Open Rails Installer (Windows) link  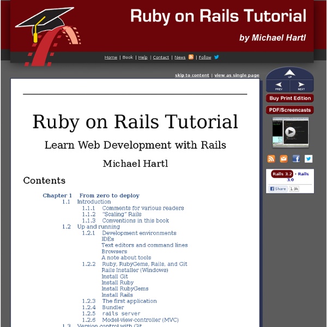pyautogui.click(x=135, y=270)
